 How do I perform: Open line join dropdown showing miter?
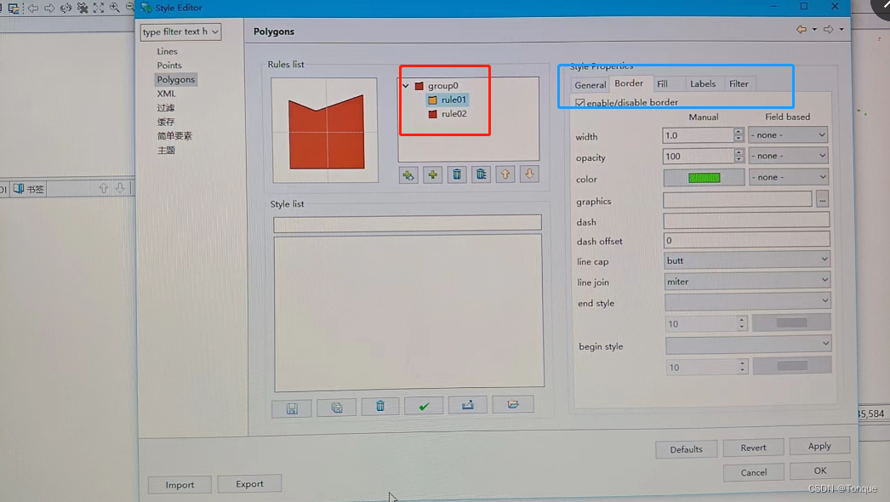[747, 281]
